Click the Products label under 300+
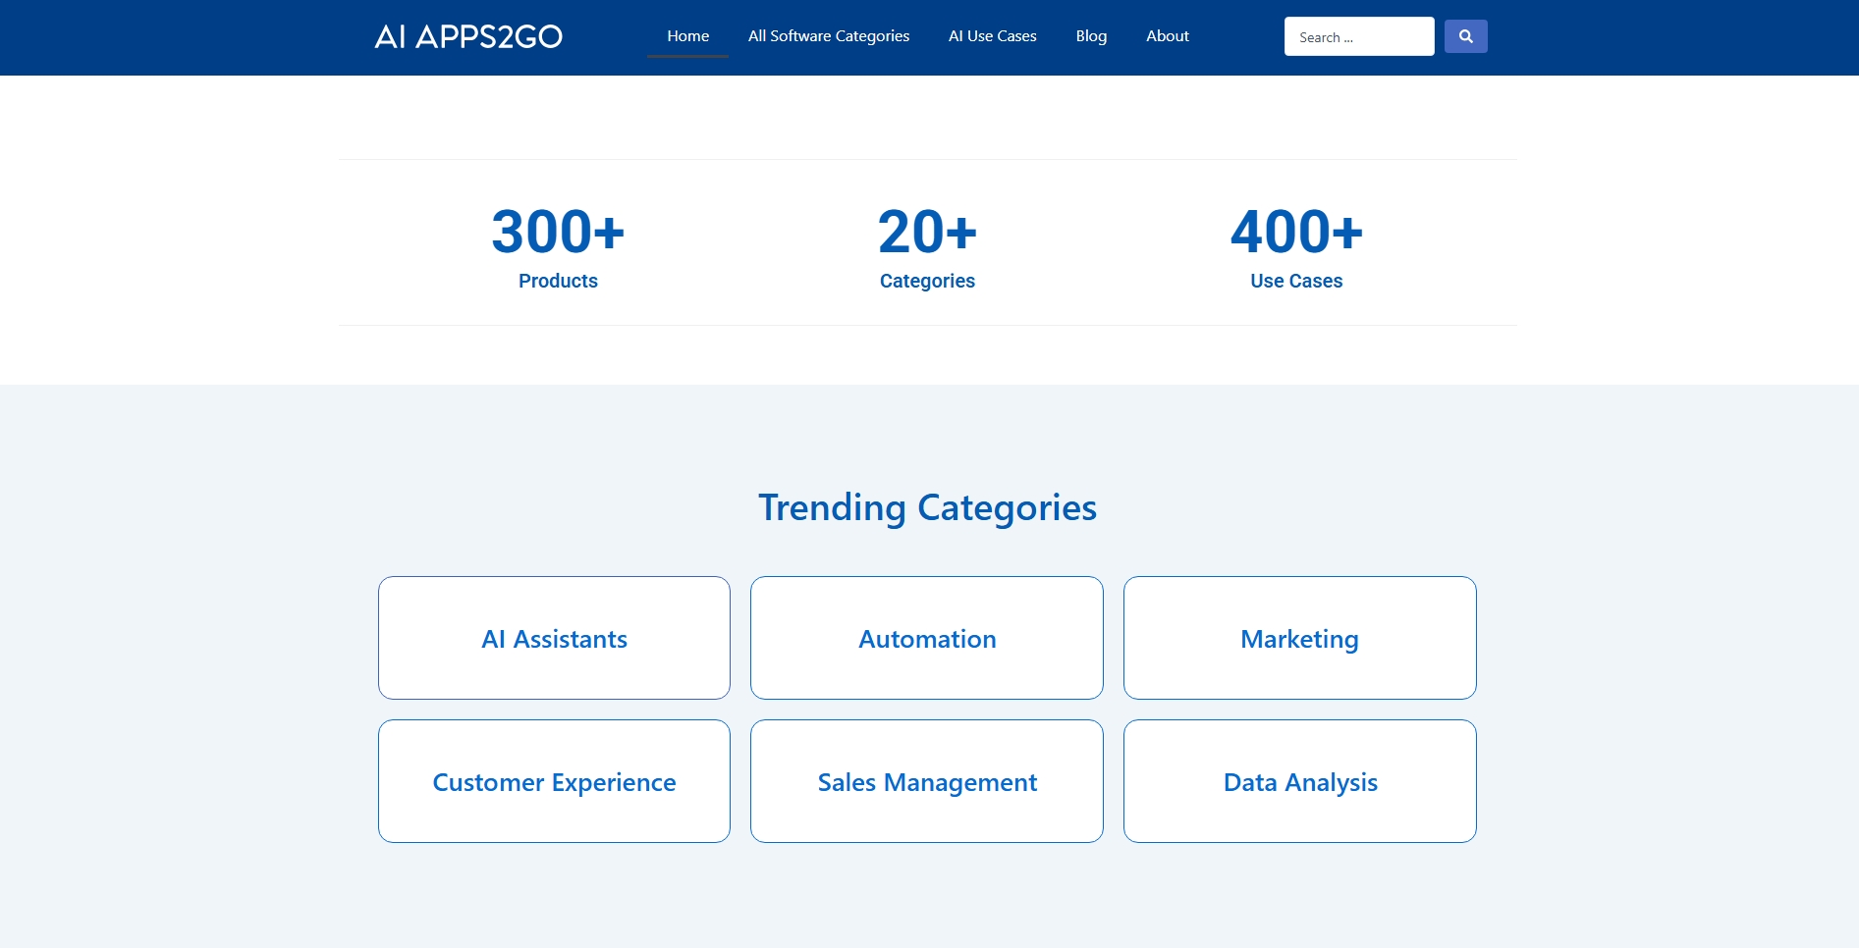The image size is (1859, 948). coord(558,281)
